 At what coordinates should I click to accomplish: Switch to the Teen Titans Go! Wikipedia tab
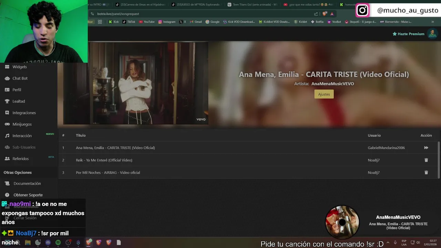tap(253, 4)
